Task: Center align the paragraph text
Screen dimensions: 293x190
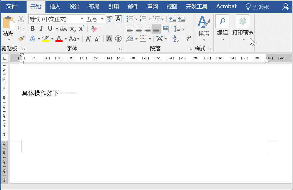Action: pos(138,29)
